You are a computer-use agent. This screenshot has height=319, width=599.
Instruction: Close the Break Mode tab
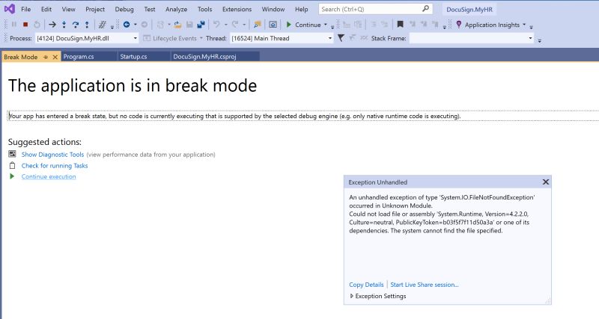click(x=55, y=57)
